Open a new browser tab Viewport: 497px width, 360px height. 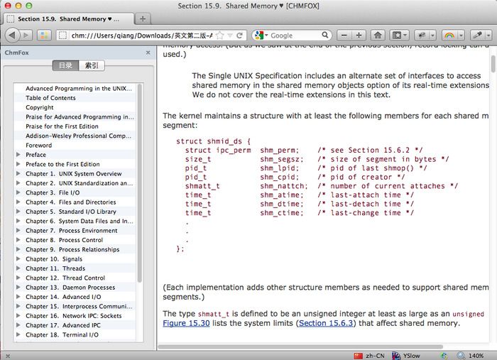click(142, 18)
